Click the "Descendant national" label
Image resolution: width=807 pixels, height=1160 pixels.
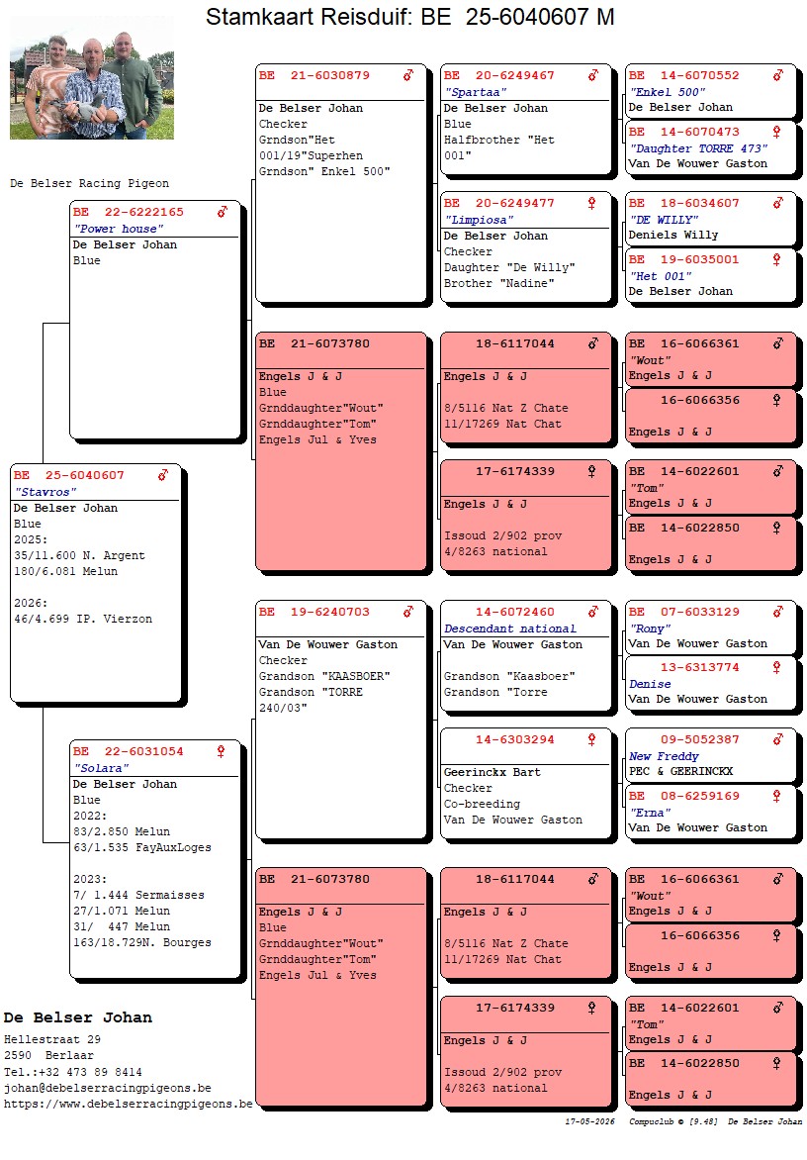(x=510, y=628)
